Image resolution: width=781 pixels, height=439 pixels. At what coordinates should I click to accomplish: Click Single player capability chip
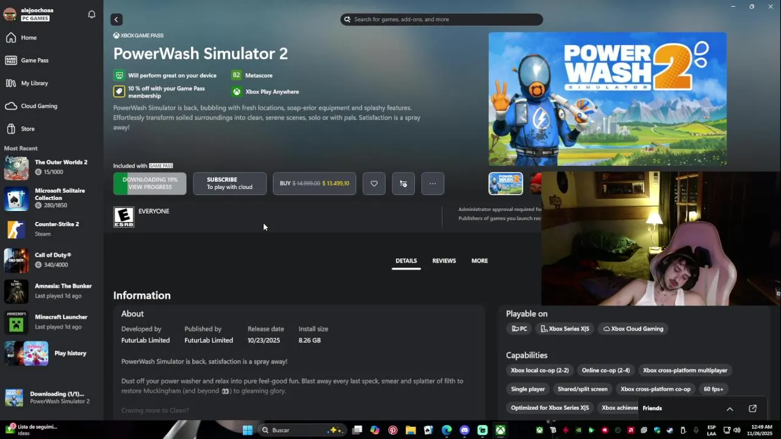pyautogui.click(x=528, y=389)
